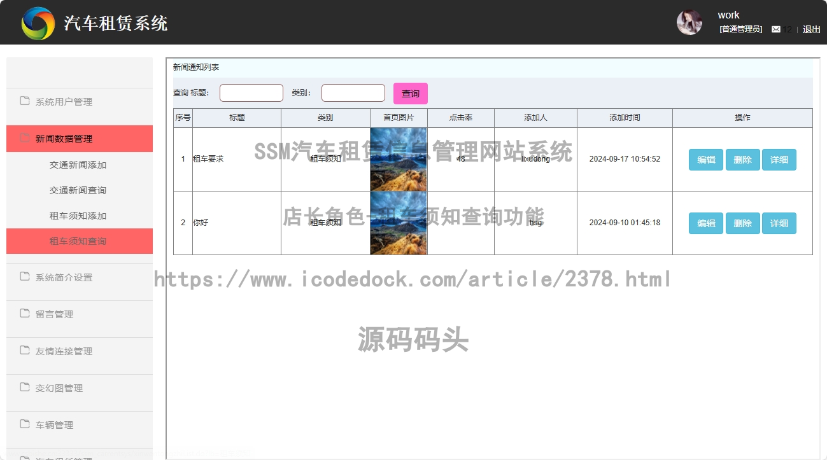Click the 添加人 column header

click(x=535, y=118)
